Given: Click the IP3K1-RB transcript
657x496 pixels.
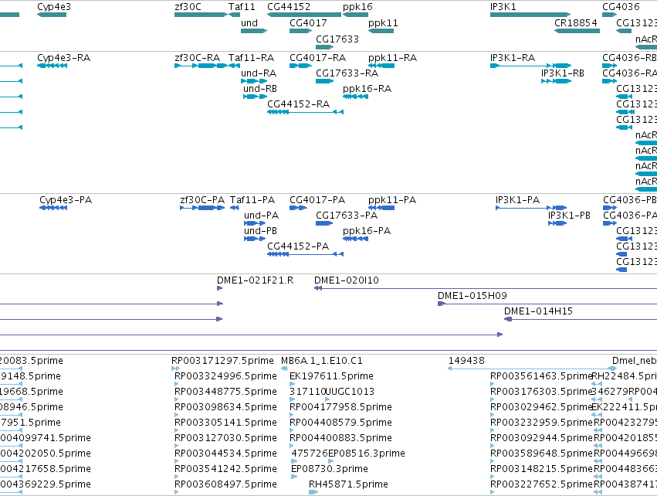Looking at the screenshot, I should [556, 81].
